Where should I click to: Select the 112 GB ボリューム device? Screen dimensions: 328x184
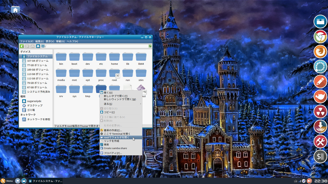(35, 78)
